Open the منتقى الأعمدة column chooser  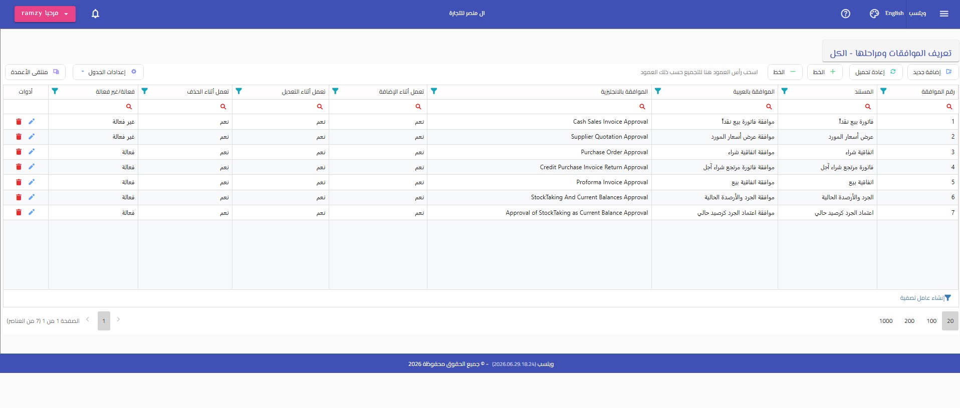[35, 72]
